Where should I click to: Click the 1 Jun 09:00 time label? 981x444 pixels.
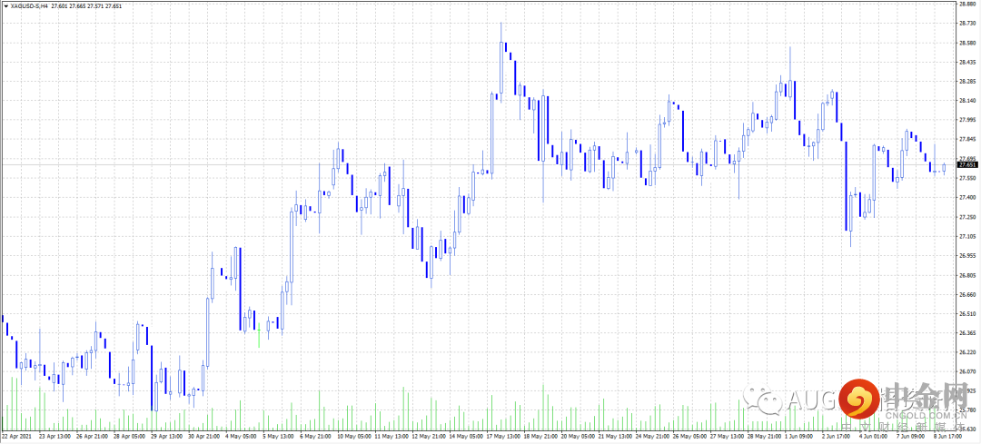pyautogui.click(x=800, y=436)
